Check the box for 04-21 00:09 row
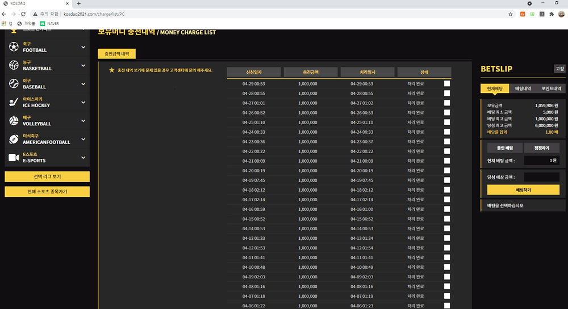The height and width of the screenshot is (309, 568). click(x=447, y=161)
